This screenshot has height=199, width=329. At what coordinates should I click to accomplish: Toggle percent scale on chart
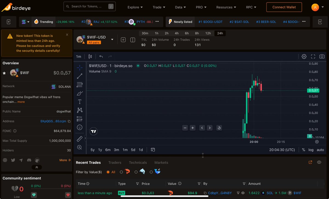click(304, 150)
